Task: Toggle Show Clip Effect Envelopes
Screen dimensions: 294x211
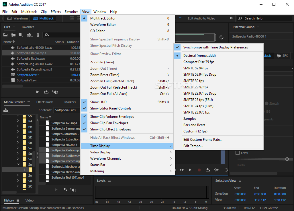Action: [x=127, y=129]
